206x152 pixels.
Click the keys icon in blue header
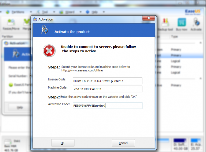click(x=44, y=29)
